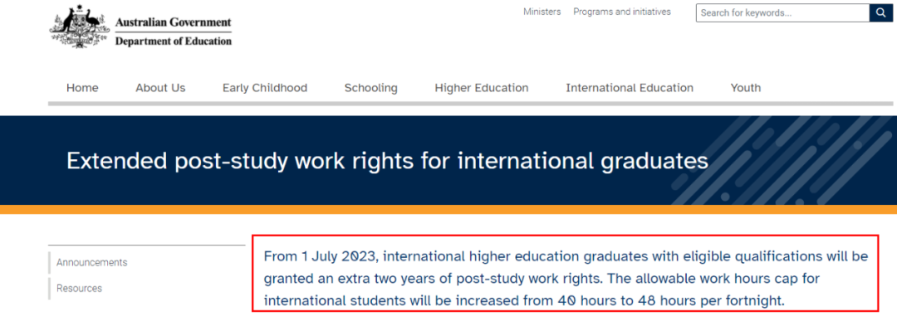Open Announcements in the sidebar
The image size is (897, 316).
pos(91,262)
